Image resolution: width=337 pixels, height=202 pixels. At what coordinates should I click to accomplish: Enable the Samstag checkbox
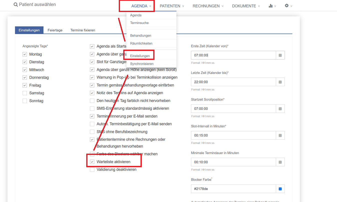point(25,93)
